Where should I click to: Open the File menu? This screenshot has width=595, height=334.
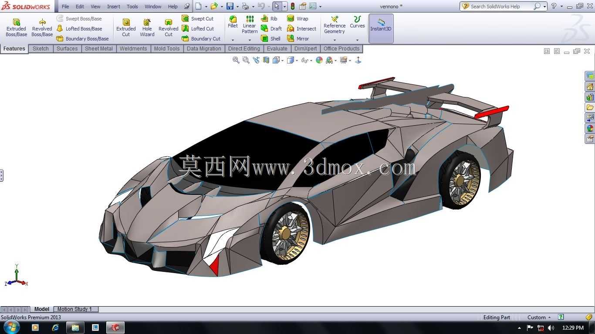(x=65, y=7)
